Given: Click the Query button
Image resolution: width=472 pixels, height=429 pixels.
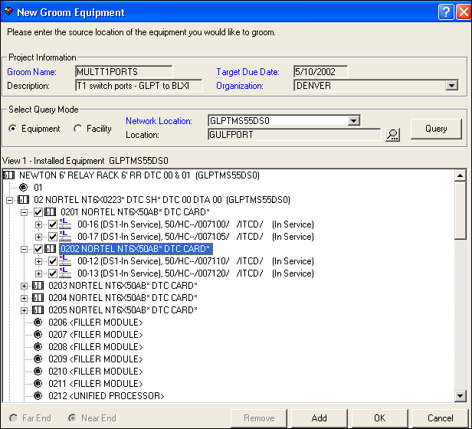Looking at the screenshot, I should click(x=436, y=129).
